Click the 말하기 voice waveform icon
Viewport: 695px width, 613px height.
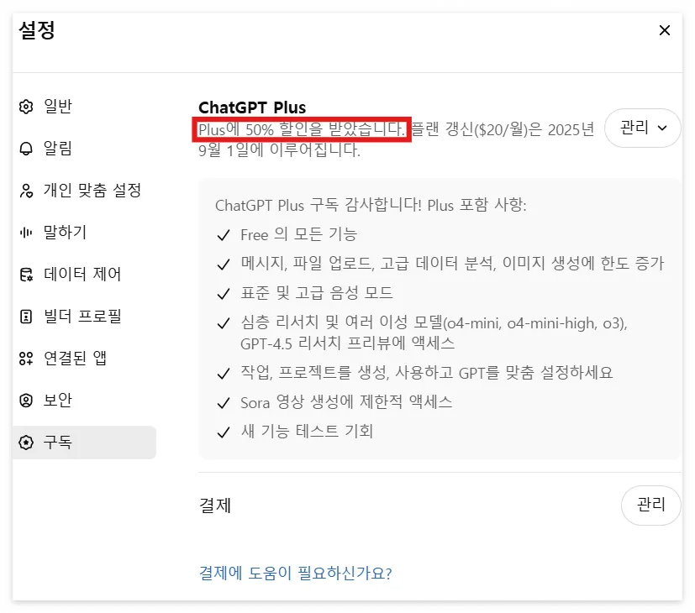coord(24,233)
